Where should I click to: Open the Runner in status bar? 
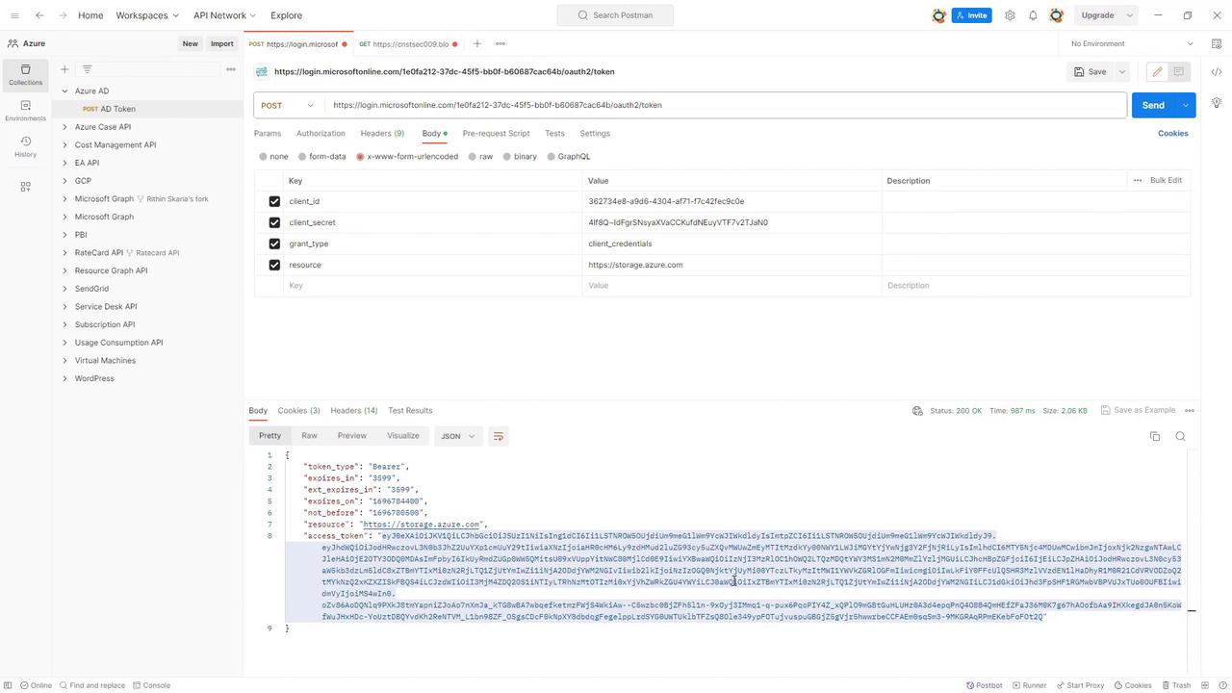[1029, 686]
